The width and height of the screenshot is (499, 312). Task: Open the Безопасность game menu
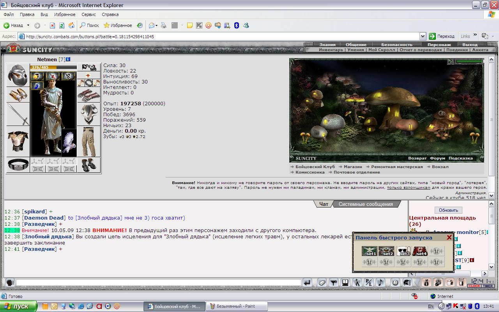[396, 44]
